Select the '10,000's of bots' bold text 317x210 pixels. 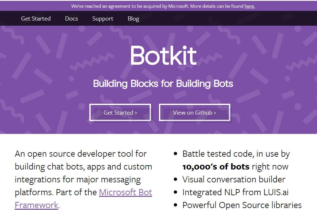(216, 167)
